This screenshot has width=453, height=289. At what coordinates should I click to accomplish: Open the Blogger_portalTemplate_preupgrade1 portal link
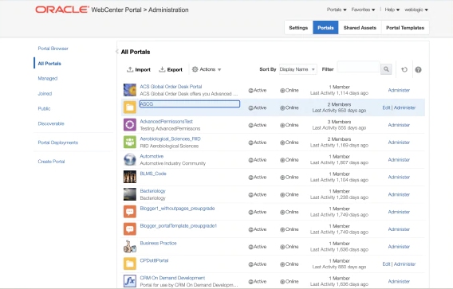179,225
